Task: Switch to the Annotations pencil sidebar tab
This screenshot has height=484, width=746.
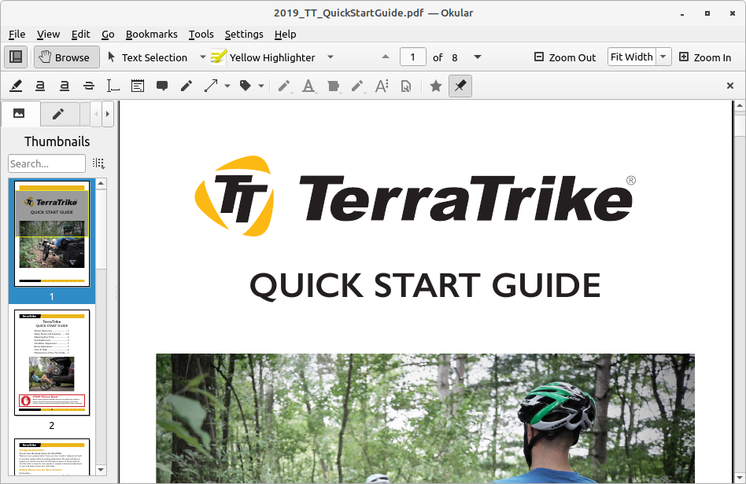Action: [x=58, y=114]
